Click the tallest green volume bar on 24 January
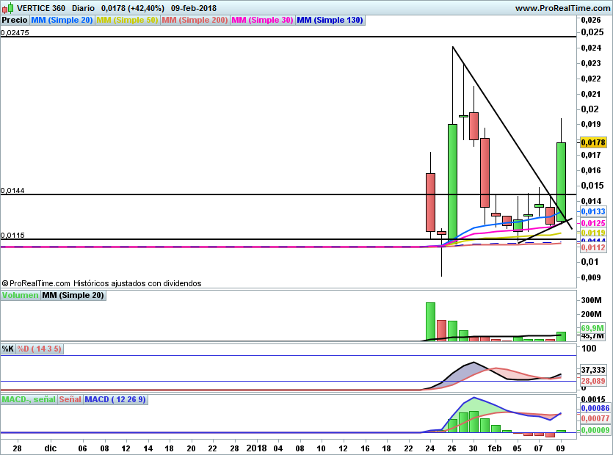This screenshot has width=613, height=455. click(x=430, y=321)
